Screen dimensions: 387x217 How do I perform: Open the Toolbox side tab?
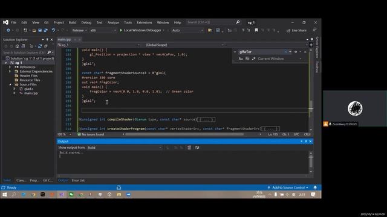[x=317, y=67]
